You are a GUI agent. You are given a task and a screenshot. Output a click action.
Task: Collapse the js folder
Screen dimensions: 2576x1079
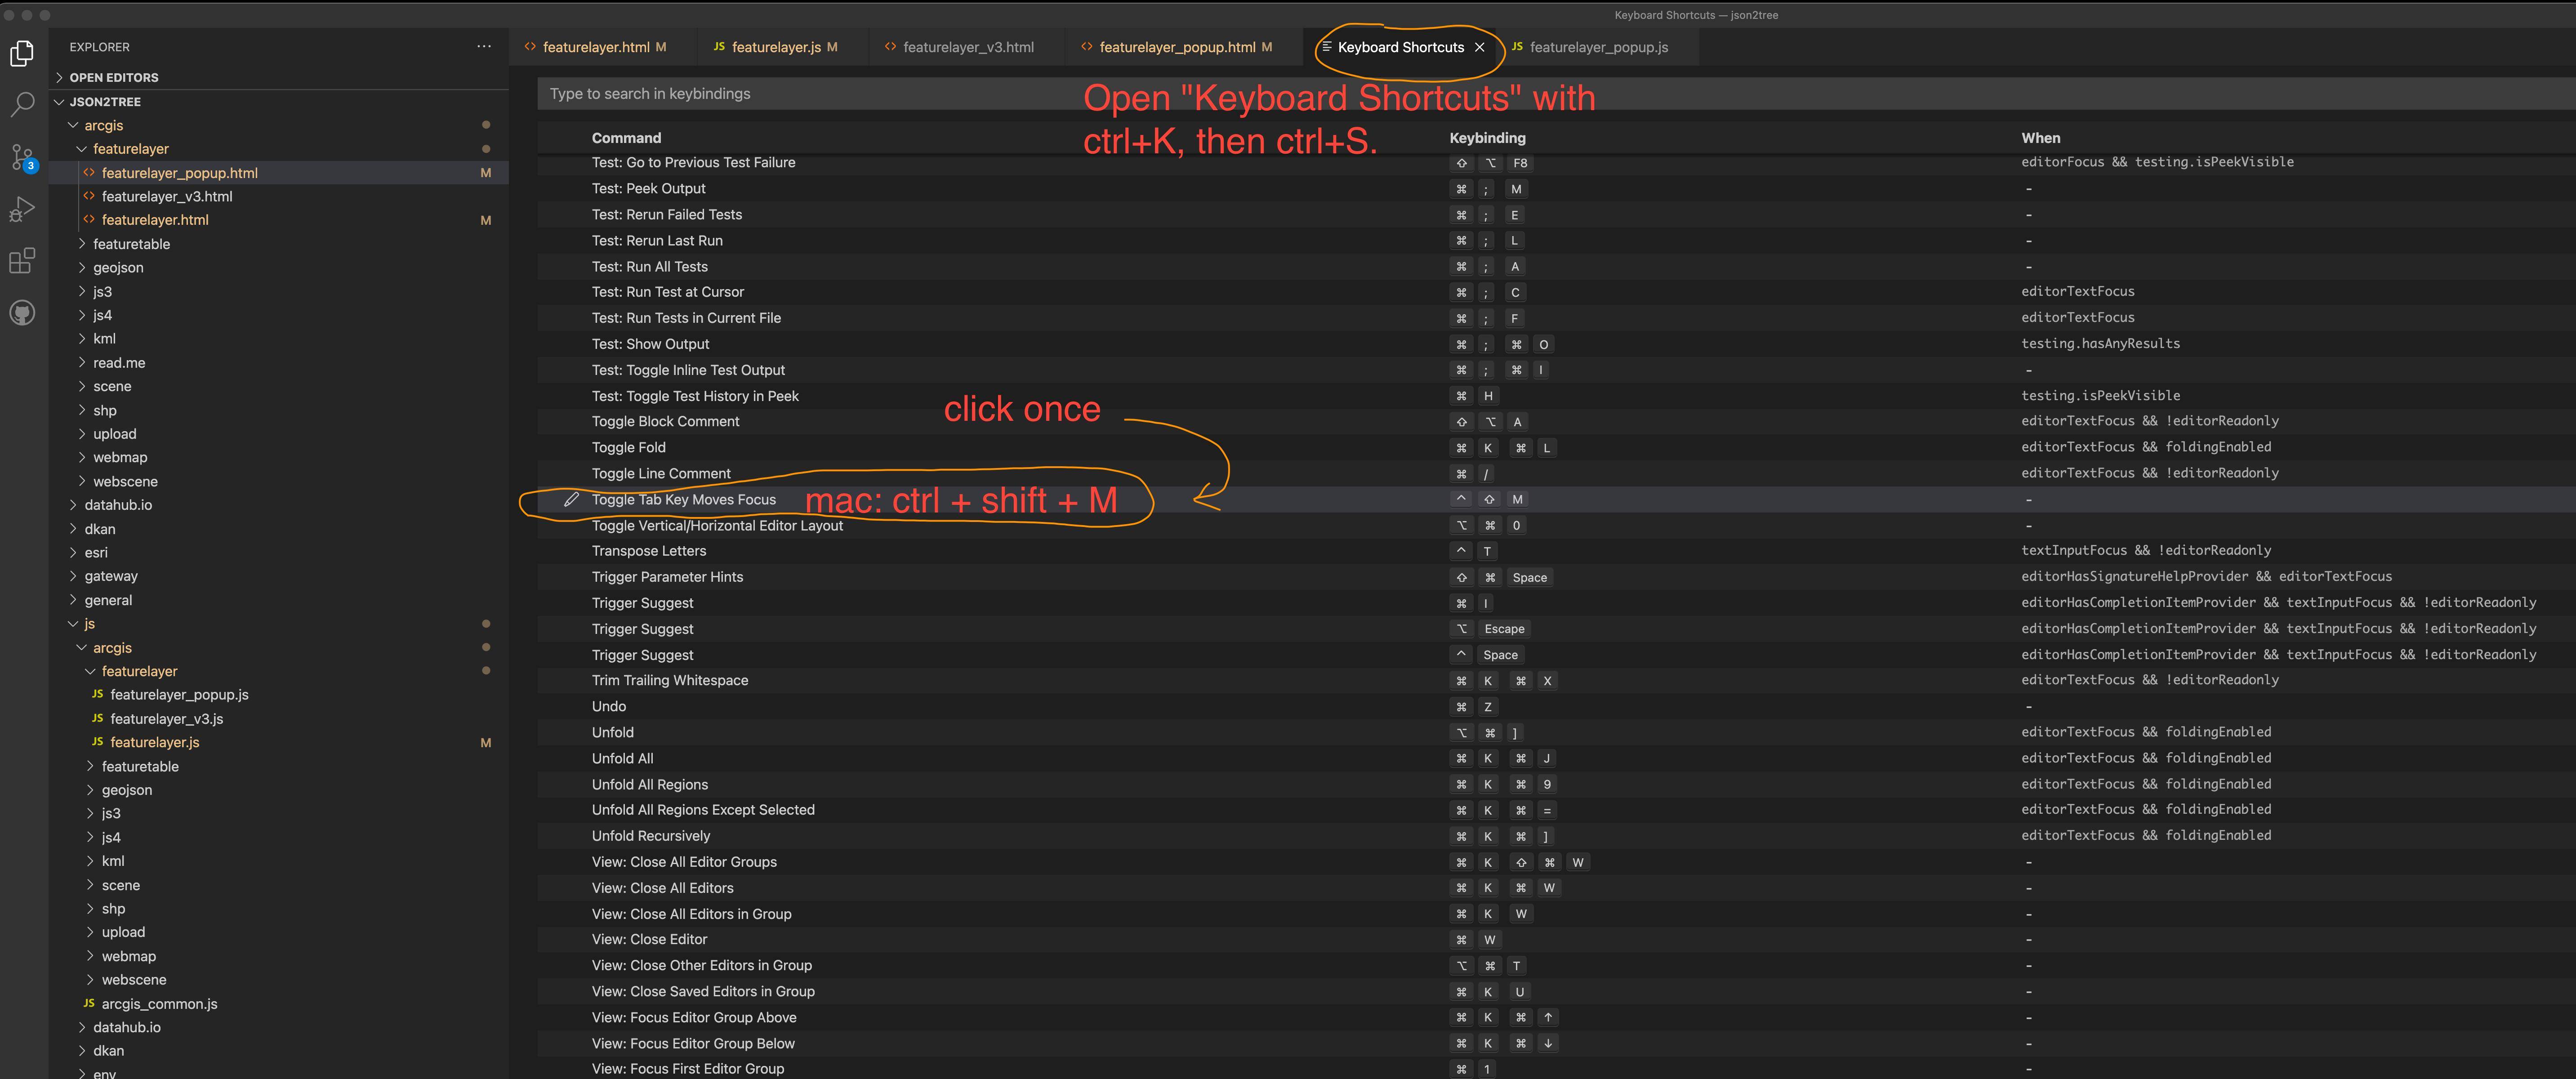coord(89,624)
